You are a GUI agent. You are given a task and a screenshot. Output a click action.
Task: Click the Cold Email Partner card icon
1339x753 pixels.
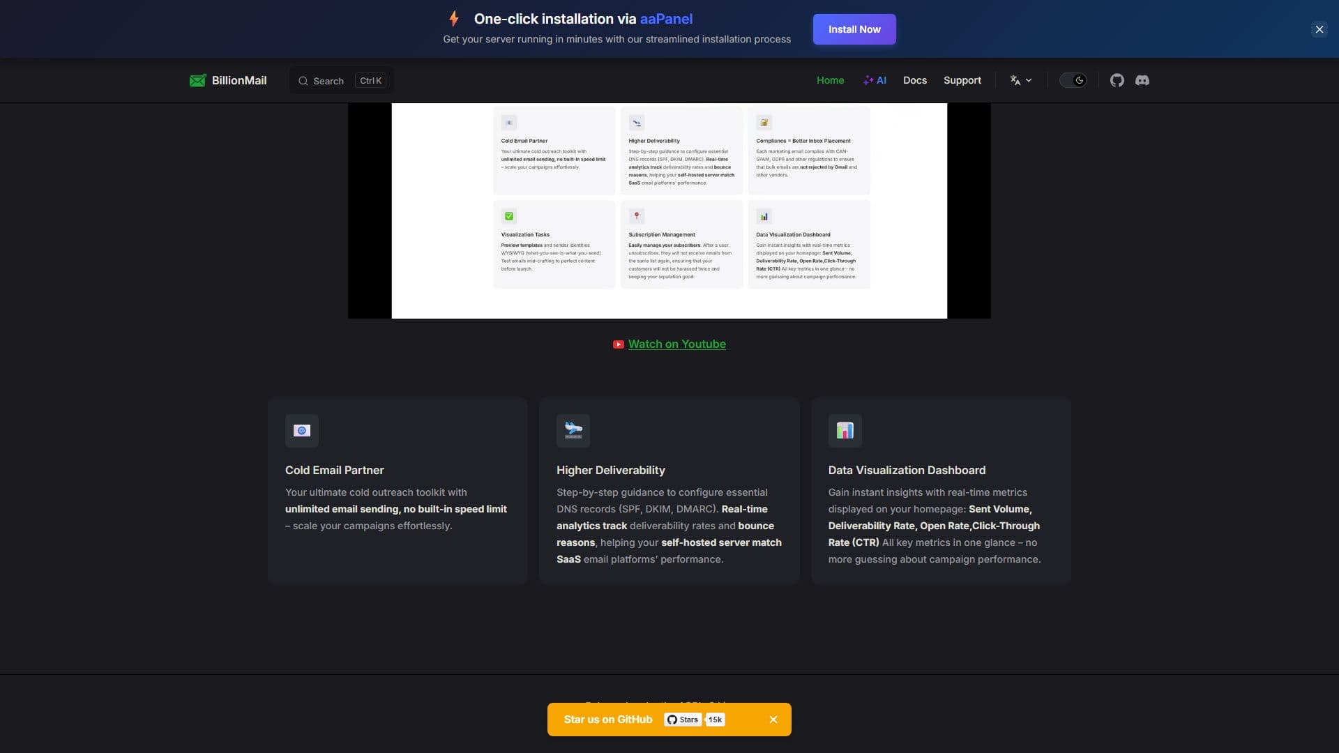pyautogui.click(x=302, y=431)
